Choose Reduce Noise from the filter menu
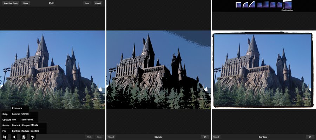 click(x=25, y=131)
